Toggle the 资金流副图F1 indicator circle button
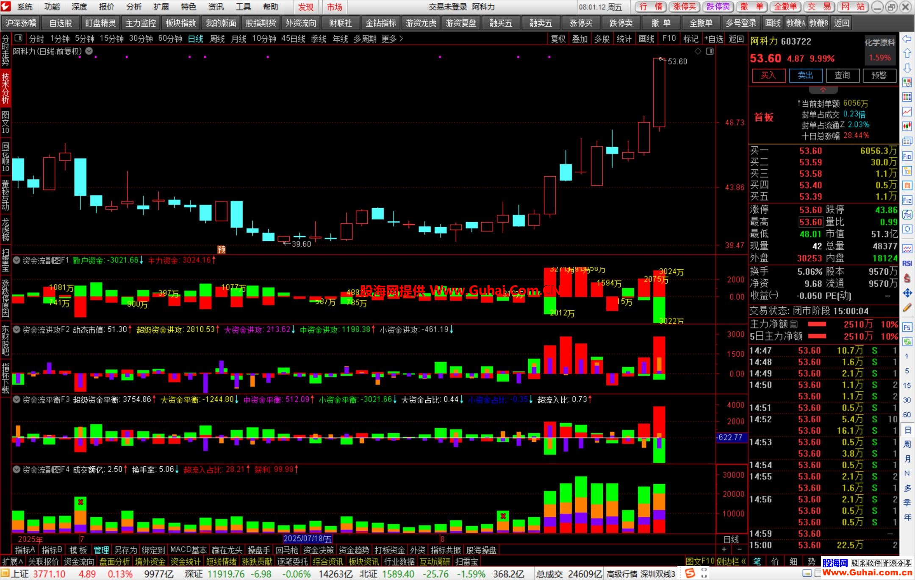Screen dimensions: 915x580 pyautogui.click(x=17, y=260)
